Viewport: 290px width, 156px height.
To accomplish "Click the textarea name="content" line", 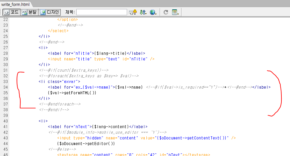I will [133, 155].
